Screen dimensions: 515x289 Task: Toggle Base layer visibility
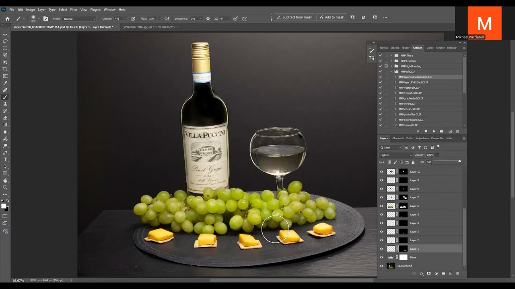tap(381, 257)
